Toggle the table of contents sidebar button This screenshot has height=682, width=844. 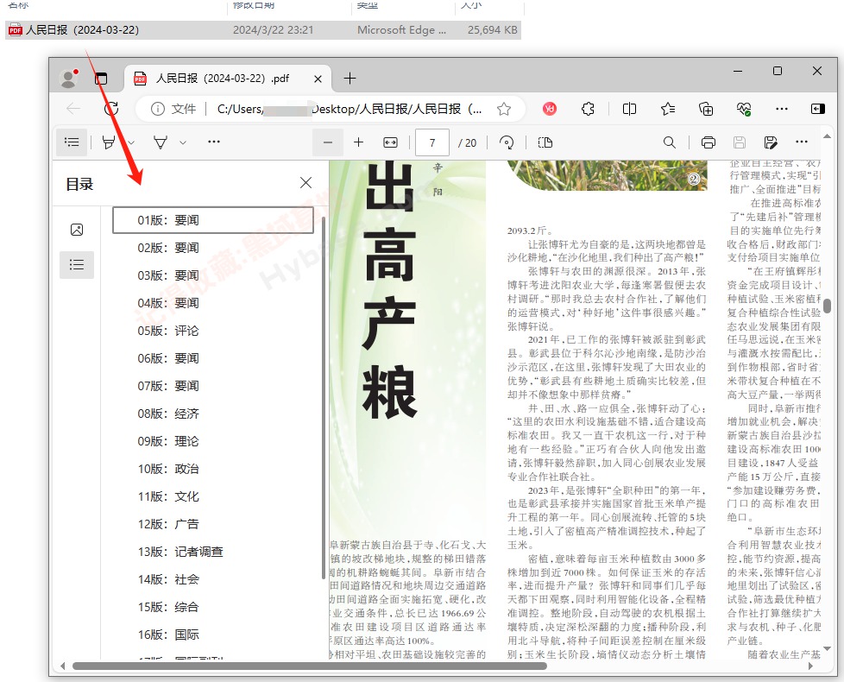click(72, 142)
